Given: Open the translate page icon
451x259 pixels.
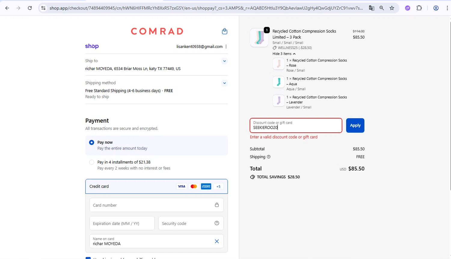Looking at the screenshot, I should pyautogui.click(x=372, y=8).
